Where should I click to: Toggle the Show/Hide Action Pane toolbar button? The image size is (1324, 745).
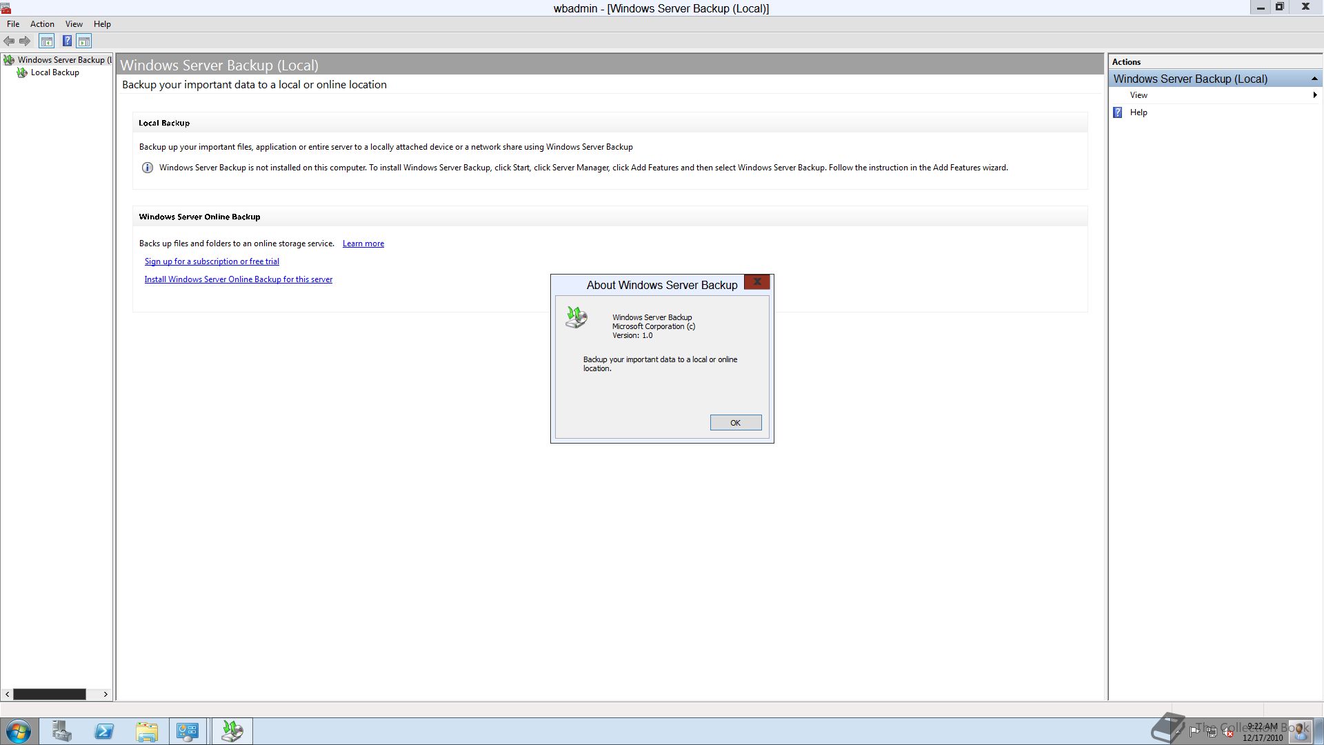pos(84,41)
